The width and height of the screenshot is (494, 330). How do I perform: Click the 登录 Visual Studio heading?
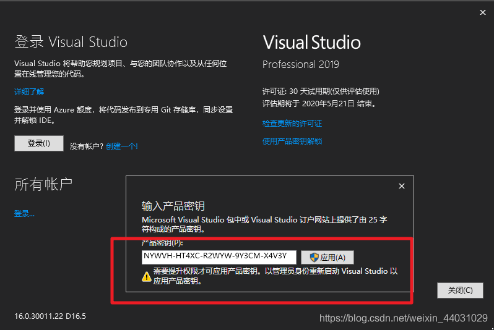[71, 42]
